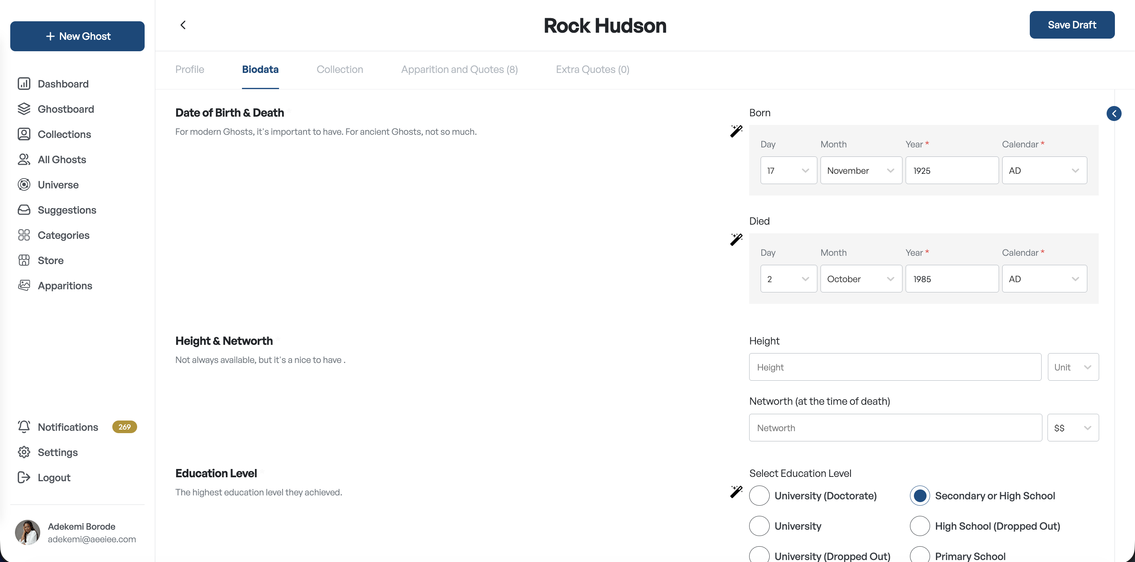Go to All Ghosts page
Viewport: 1135px width, 562px height.
click(x=62, y=160)
